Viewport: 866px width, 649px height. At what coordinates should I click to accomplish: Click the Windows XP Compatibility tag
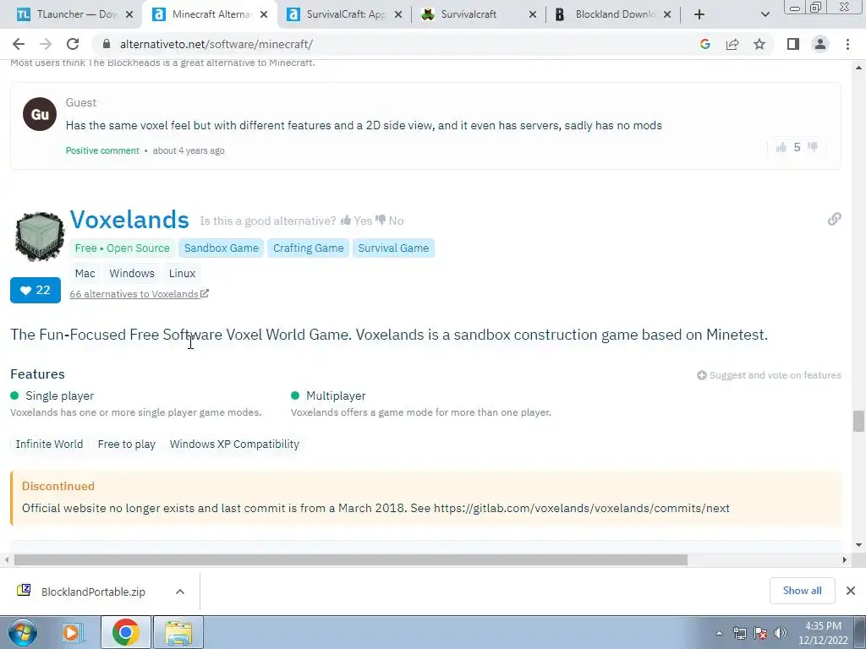(x=234, y=444)
